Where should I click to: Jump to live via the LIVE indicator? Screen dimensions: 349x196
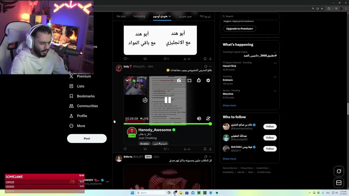[145, 119]
